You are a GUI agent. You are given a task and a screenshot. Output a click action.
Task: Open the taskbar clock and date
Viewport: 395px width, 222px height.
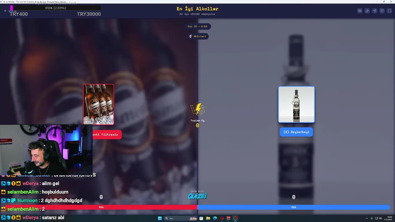pos(388,218)
